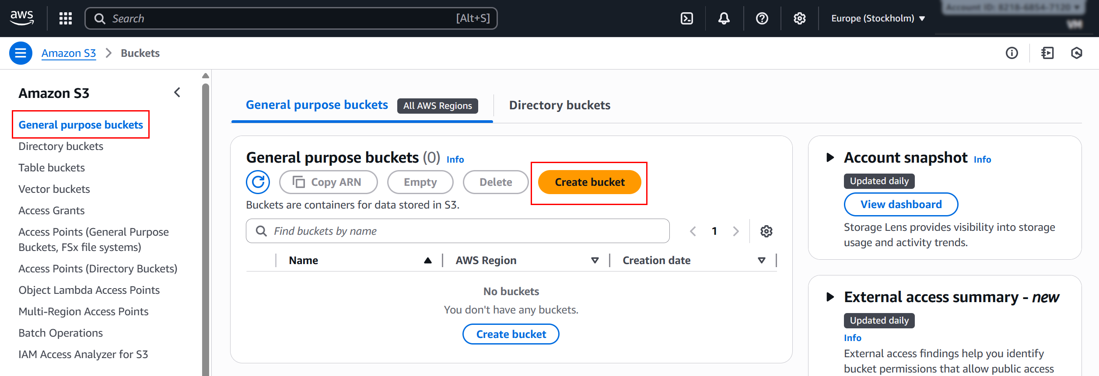
Task: Go to Amazon S3 breadcrumb link
Action: point(69,53)
